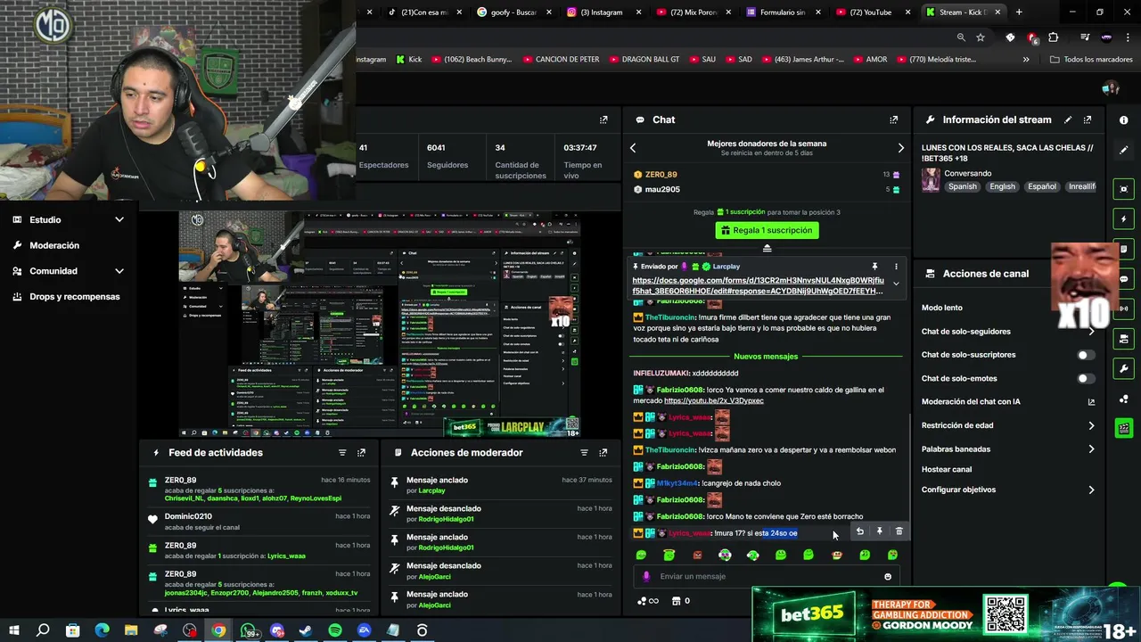Screen dimensions: 1141x642
Task: Open Steam from the taskbar
Action: (x=306, y=630)
